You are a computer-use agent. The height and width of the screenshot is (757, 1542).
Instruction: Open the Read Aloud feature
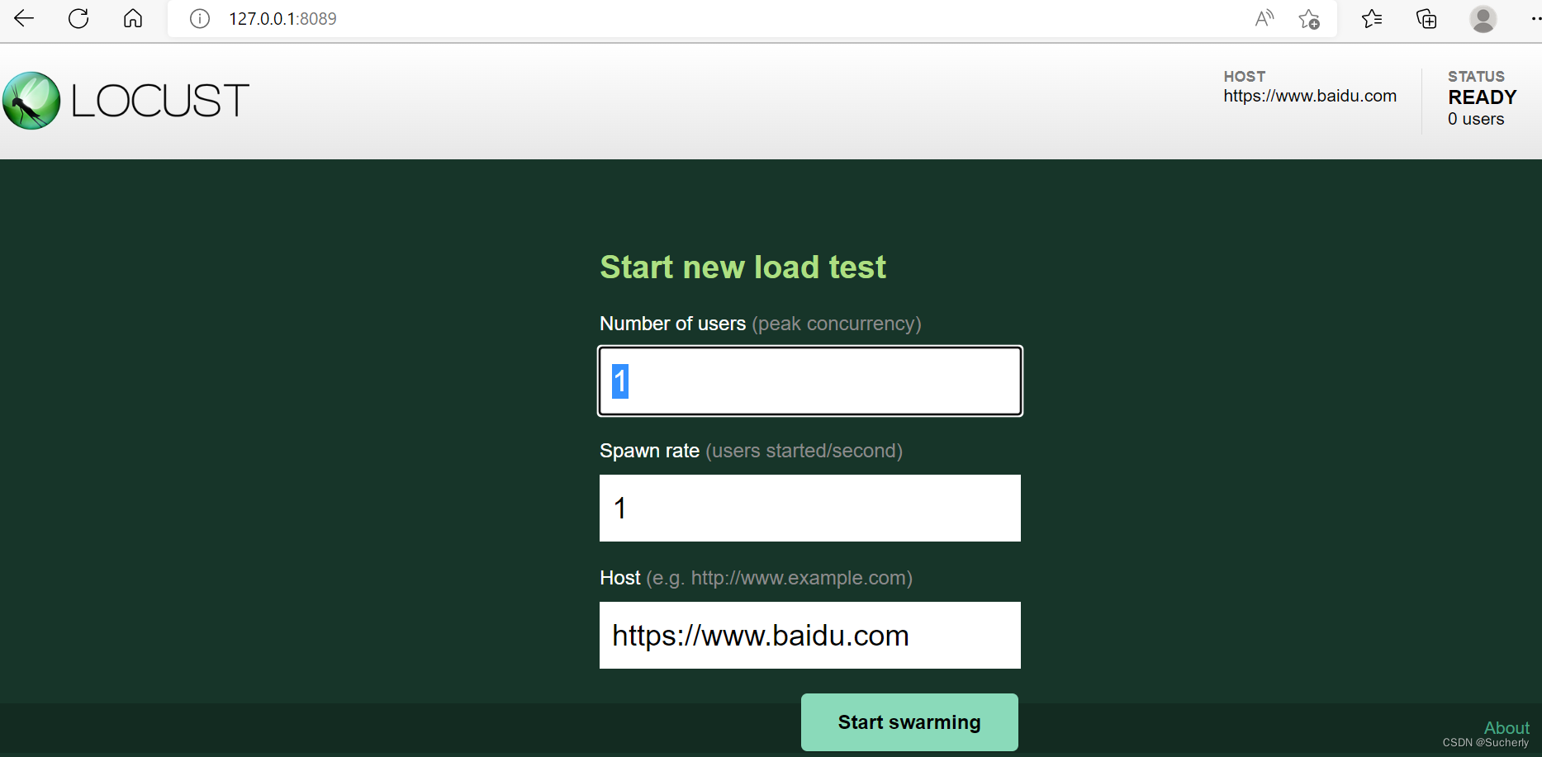[1263, 18]
